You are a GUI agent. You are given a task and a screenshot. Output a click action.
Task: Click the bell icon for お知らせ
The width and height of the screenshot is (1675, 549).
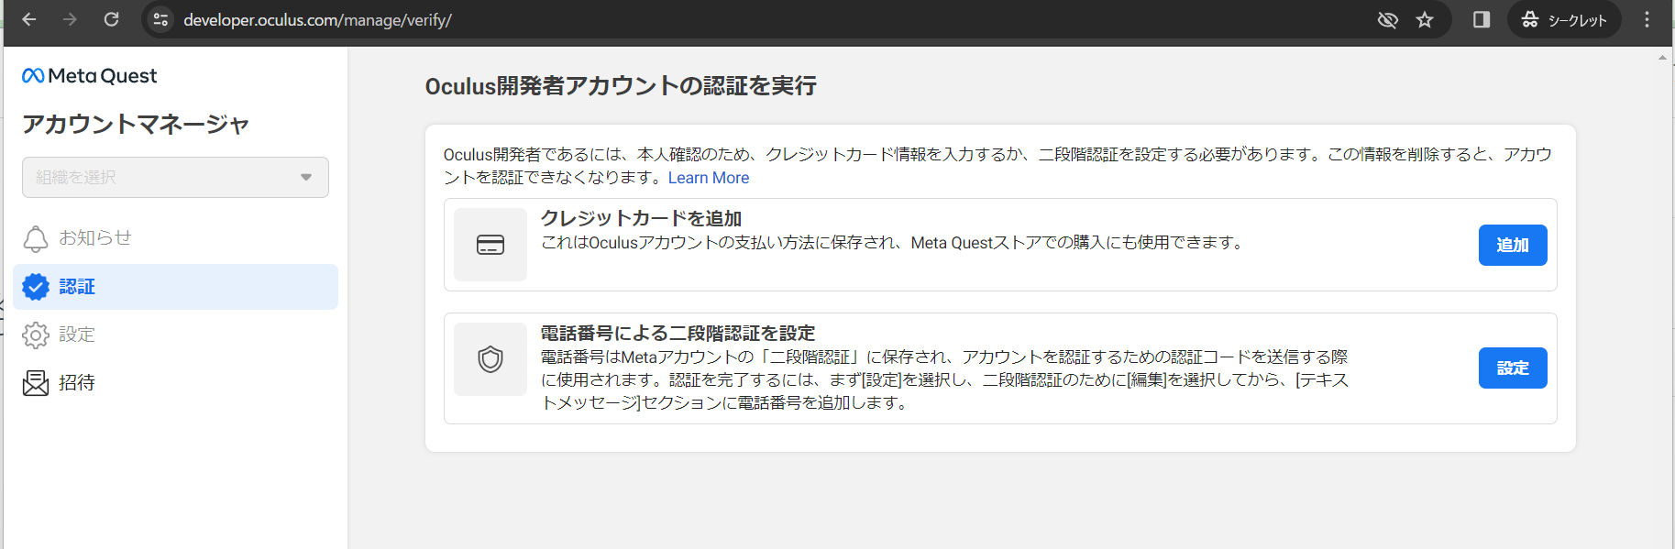pyautogui.click(x=35, y=238)
